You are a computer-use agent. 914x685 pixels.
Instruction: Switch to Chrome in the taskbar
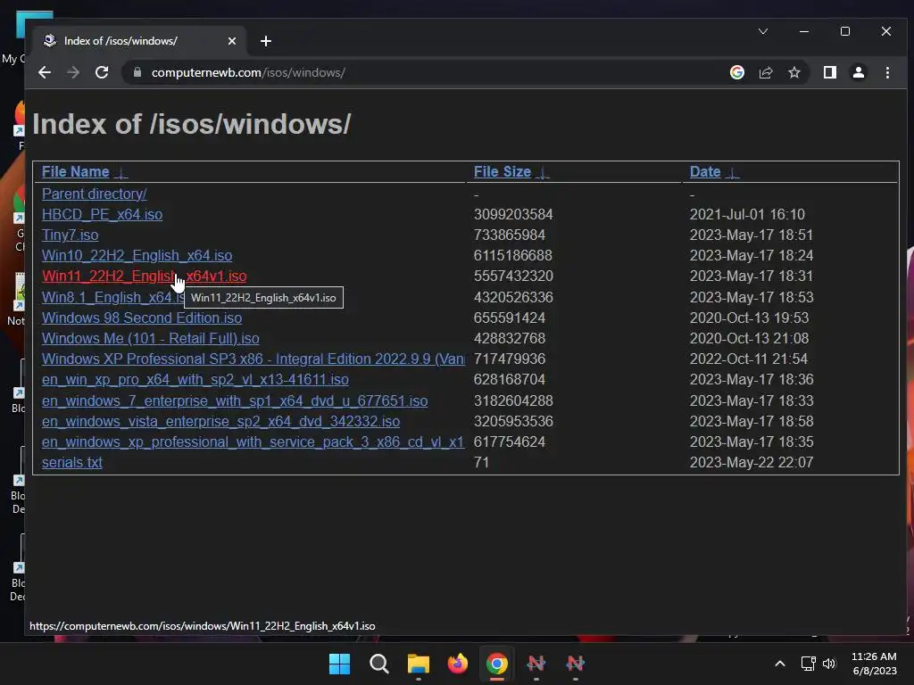click(496, 664)
